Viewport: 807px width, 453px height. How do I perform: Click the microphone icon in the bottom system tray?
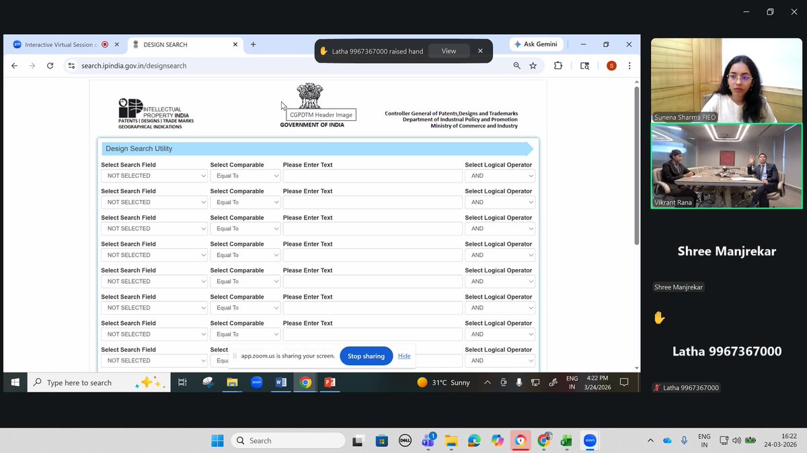coord(684,441)
